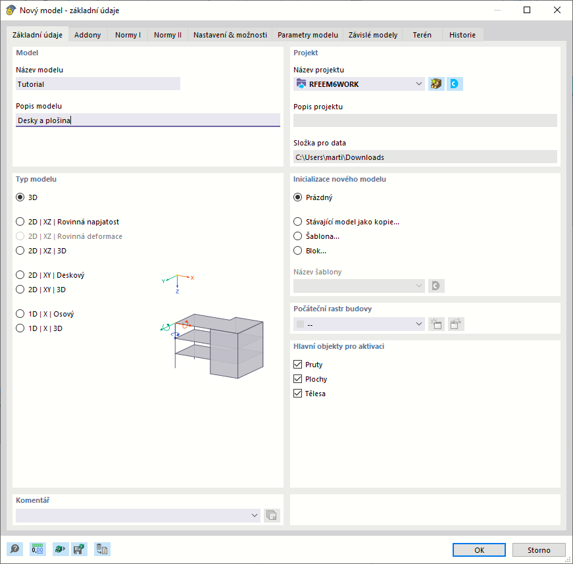Image resolution: width=573 pixels, height=564 pixels.
Task: Open Historie tab
Action: 462,35
